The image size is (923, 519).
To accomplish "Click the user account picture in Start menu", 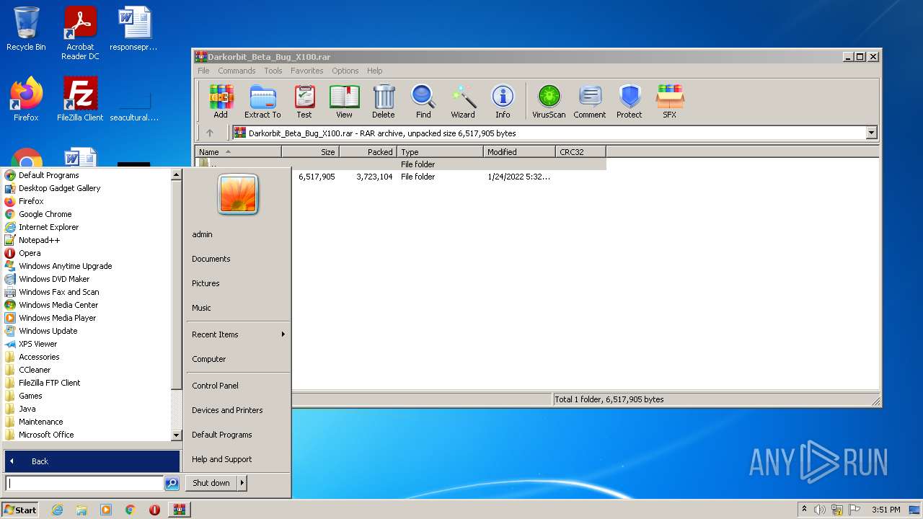I will coord(238,194).
